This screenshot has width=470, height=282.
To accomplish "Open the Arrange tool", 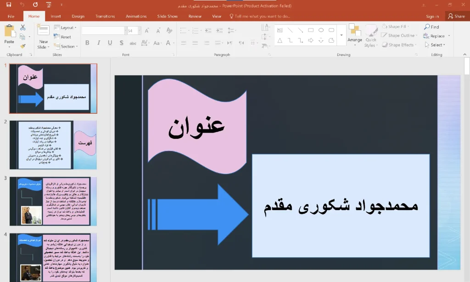I will pos(355,35).
